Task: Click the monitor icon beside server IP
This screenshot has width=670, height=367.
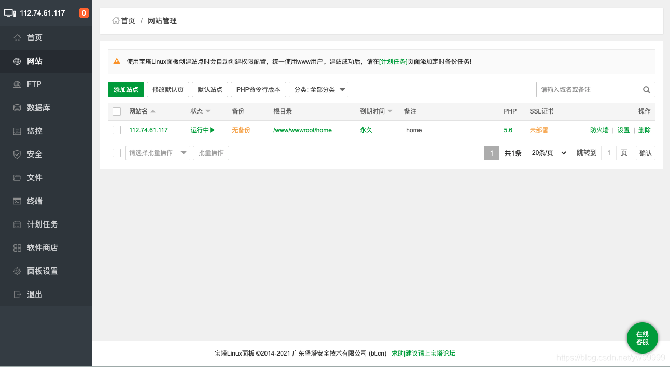Action: click(10, 13)
